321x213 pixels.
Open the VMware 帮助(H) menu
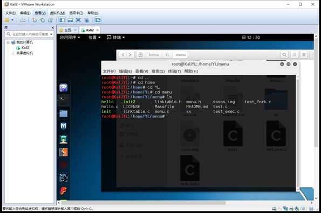(93, 13)
